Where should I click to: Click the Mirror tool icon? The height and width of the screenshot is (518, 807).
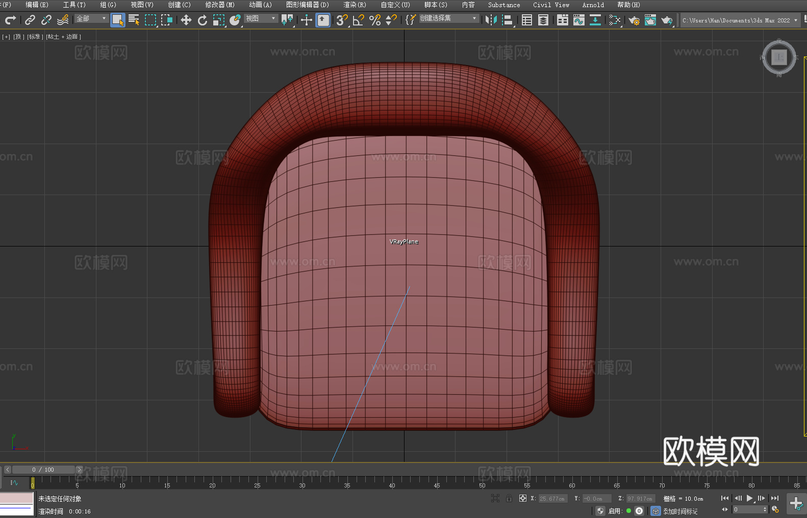pyautogui.click(x=491, y=20)
